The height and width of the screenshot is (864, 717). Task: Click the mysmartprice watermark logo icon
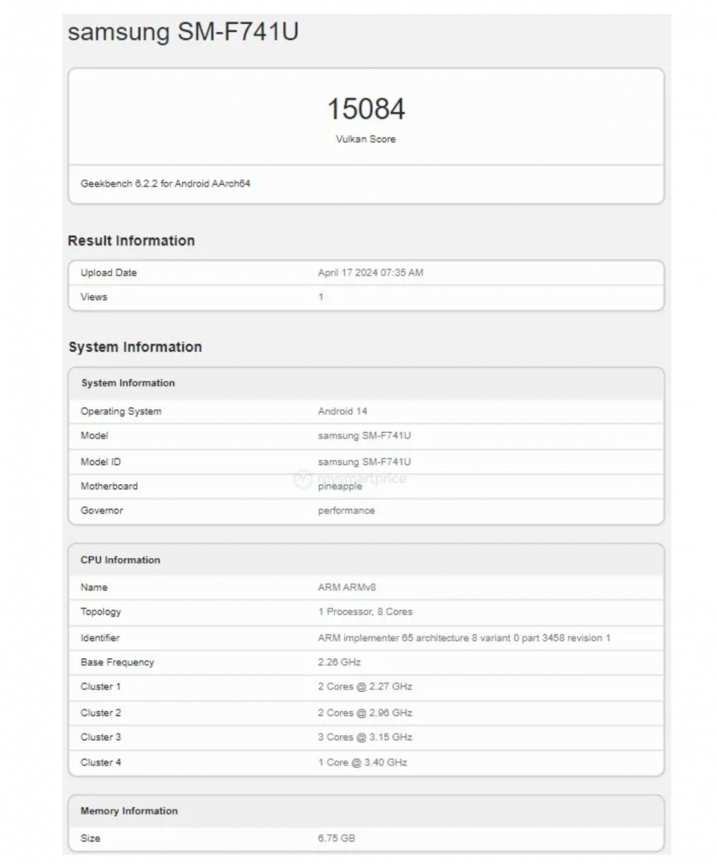[303, 480]
